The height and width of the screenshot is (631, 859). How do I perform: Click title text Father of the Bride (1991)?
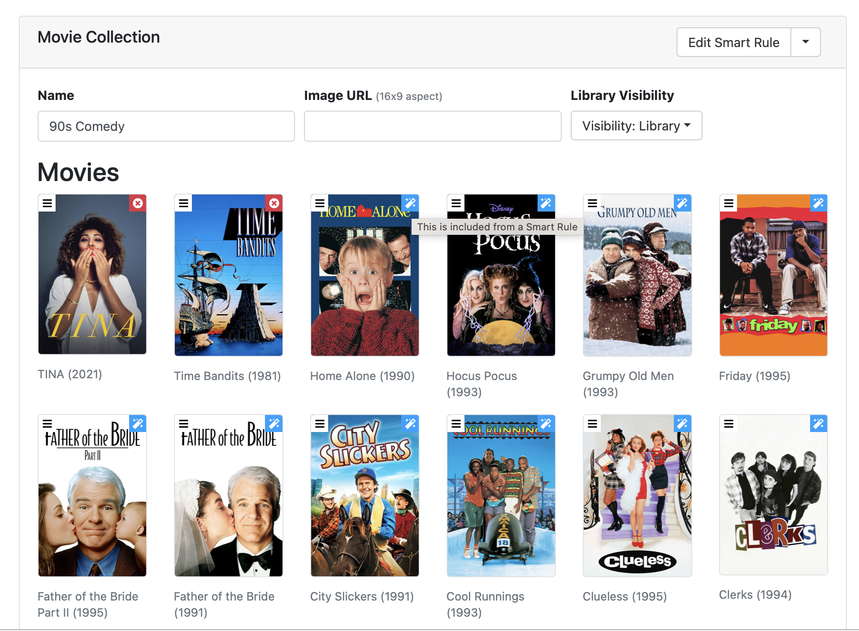pos(224,605)
